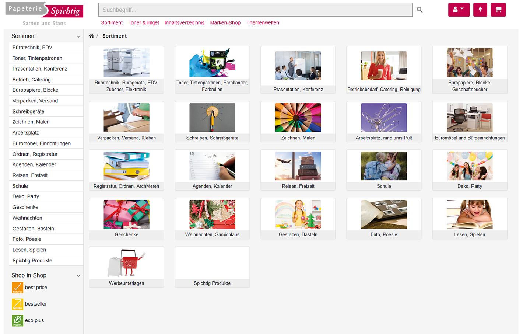The height and width of the screenshot is (334, 523).
Task: Open the Werbeunterlagen category tile
Action: [x=126, y=266]
